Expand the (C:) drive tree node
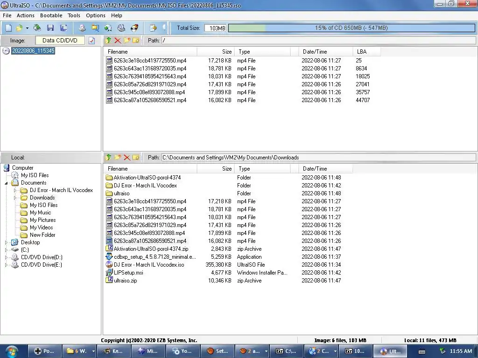This screenshot has width=478, height=358. pos(6,250)
